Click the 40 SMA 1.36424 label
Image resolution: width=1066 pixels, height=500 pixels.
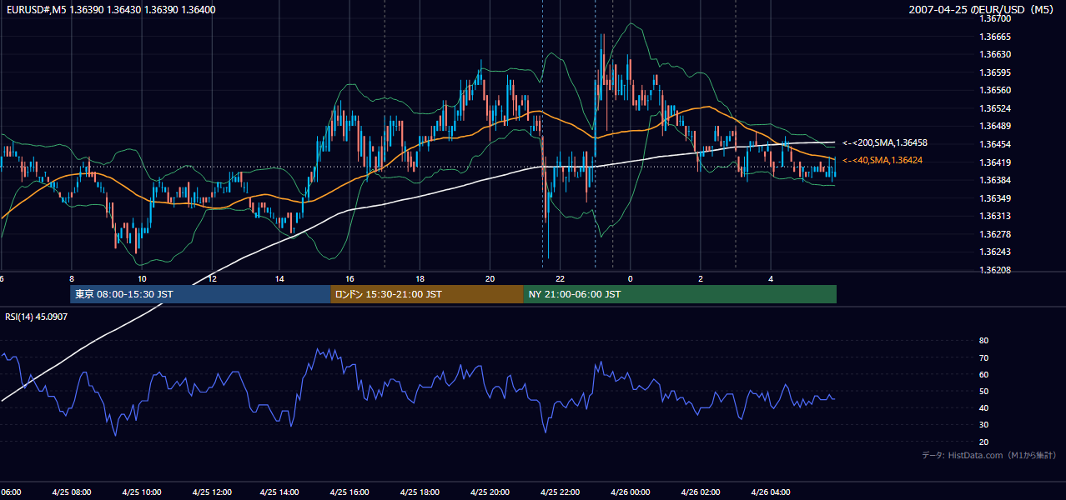click(x=882, y=160)
